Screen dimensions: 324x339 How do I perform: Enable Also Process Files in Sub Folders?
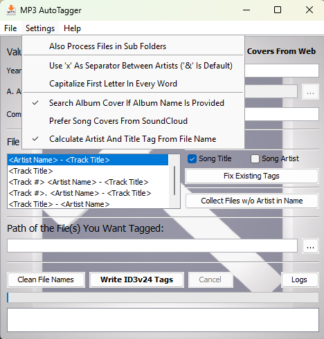(x=134, y=46)
